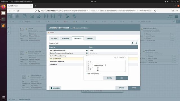Add a Template from toolbar

(67, 16)
